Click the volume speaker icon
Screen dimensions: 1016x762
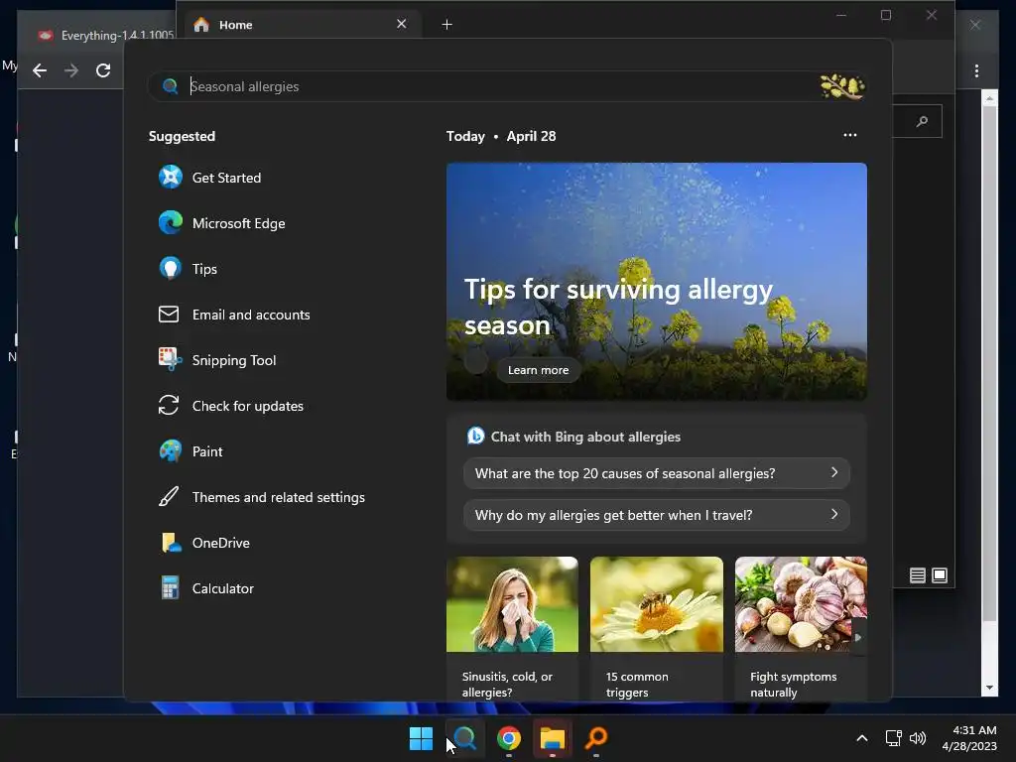click(918, 738)
